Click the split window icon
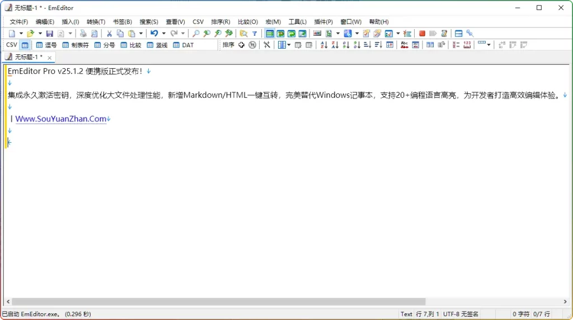 [x=459, y=34]
